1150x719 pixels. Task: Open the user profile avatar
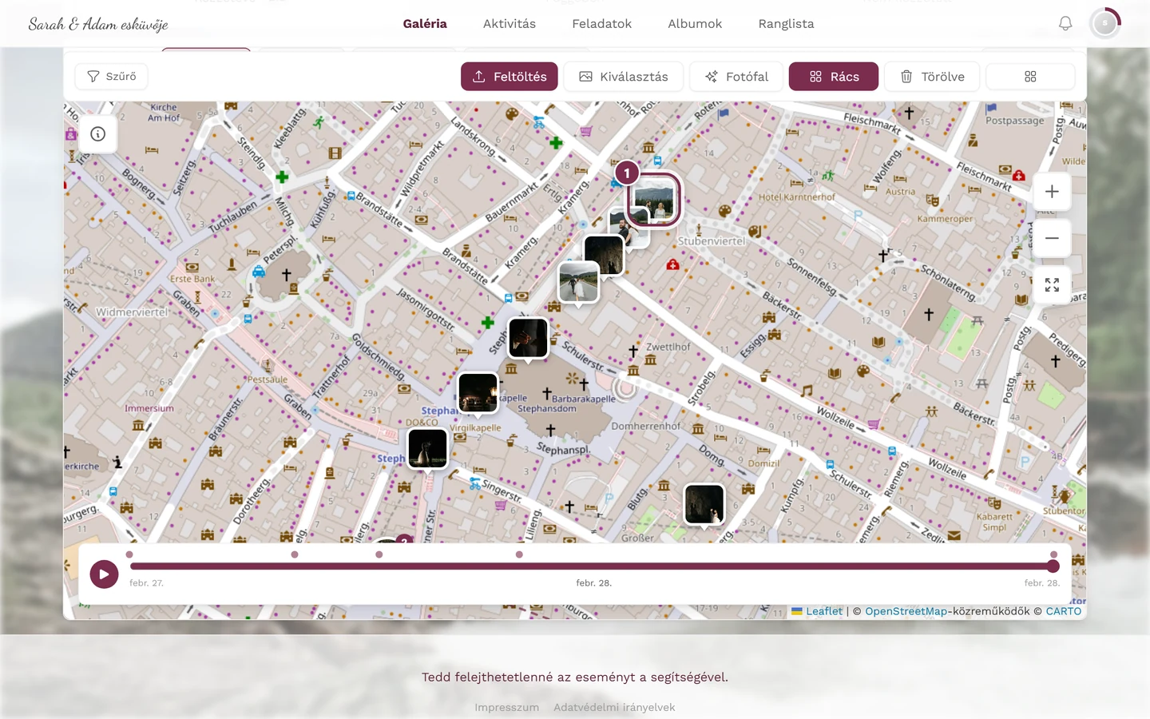click(1105, 24)
